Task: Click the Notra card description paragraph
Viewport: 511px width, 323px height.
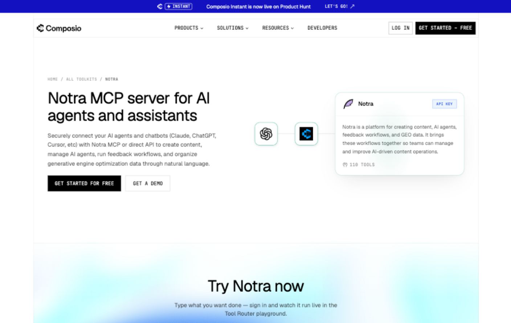Action: point(399,139)
